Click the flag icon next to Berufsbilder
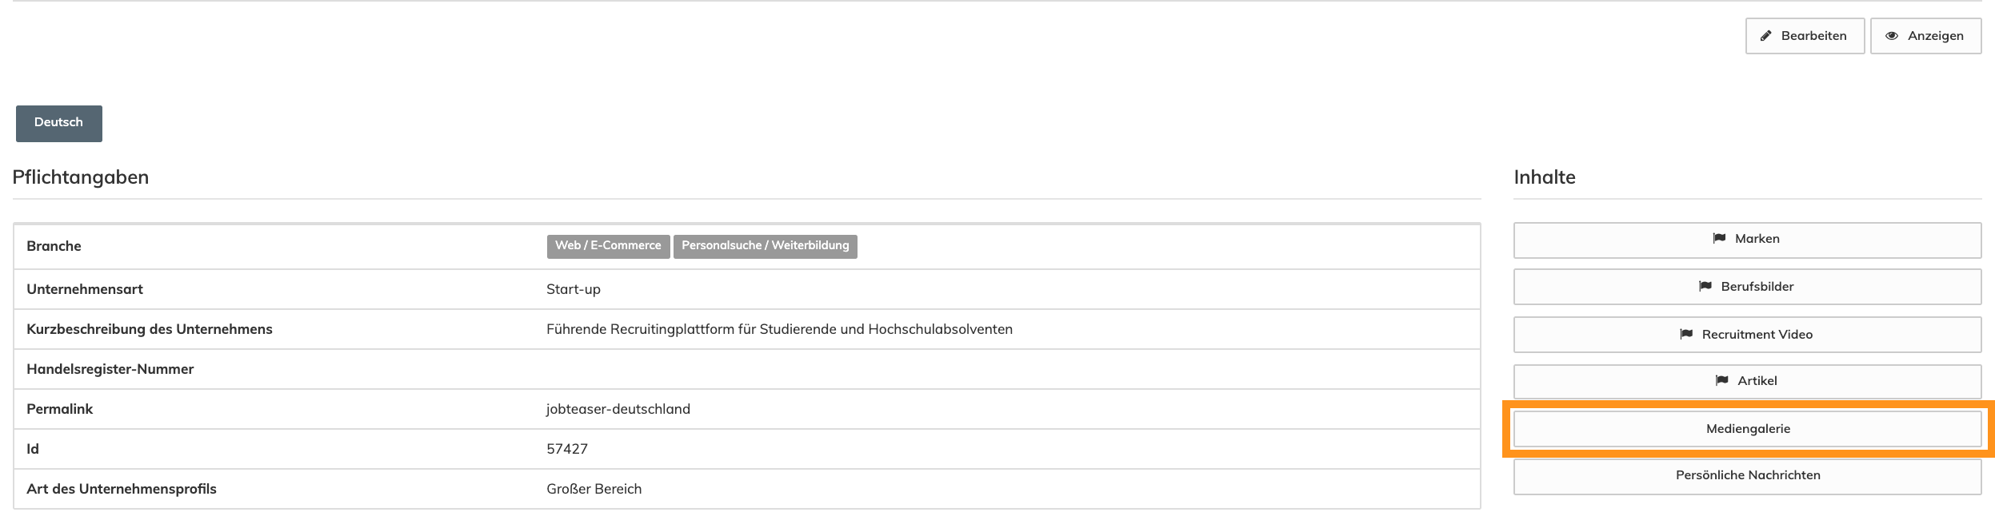 point(1706,286)
